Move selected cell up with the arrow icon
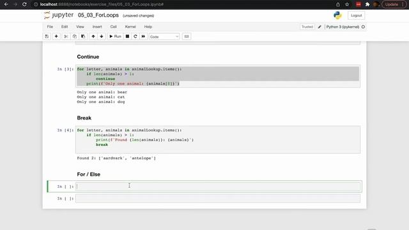This screenshot has width=409, height=230. pyautogui.click(x=93, y=36)
